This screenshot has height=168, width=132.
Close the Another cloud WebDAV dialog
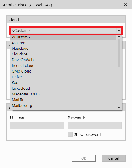[125, 5]
